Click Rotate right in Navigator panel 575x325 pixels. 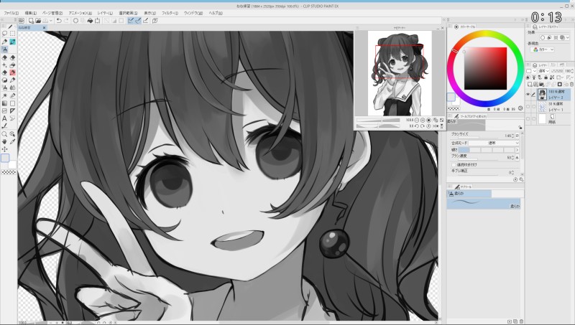click(x=423, y=126)
